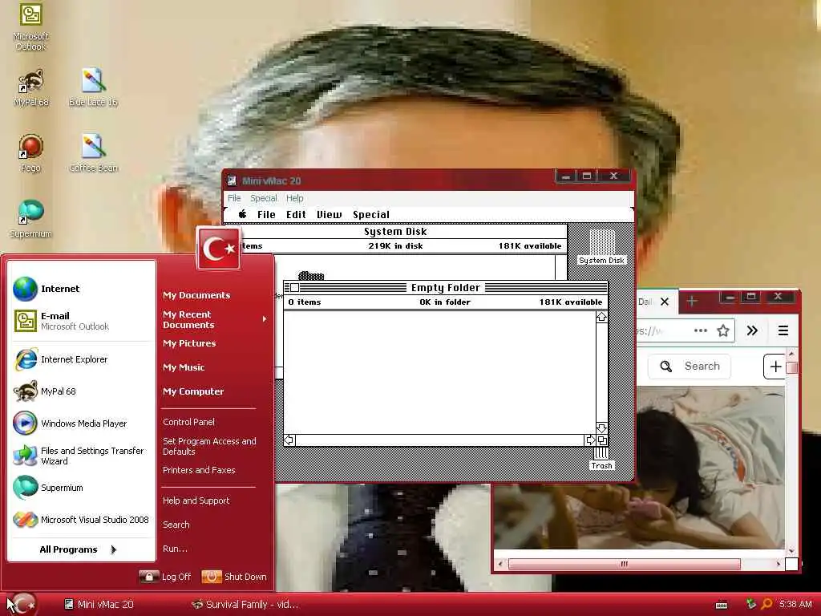821x616 pixels.
Task: Open Blue Lace 16 desktop icon
Action: (93, 87)
